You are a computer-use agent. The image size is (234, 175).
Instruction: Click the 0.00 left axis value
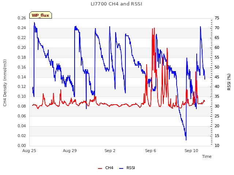[x=22, y=145]
